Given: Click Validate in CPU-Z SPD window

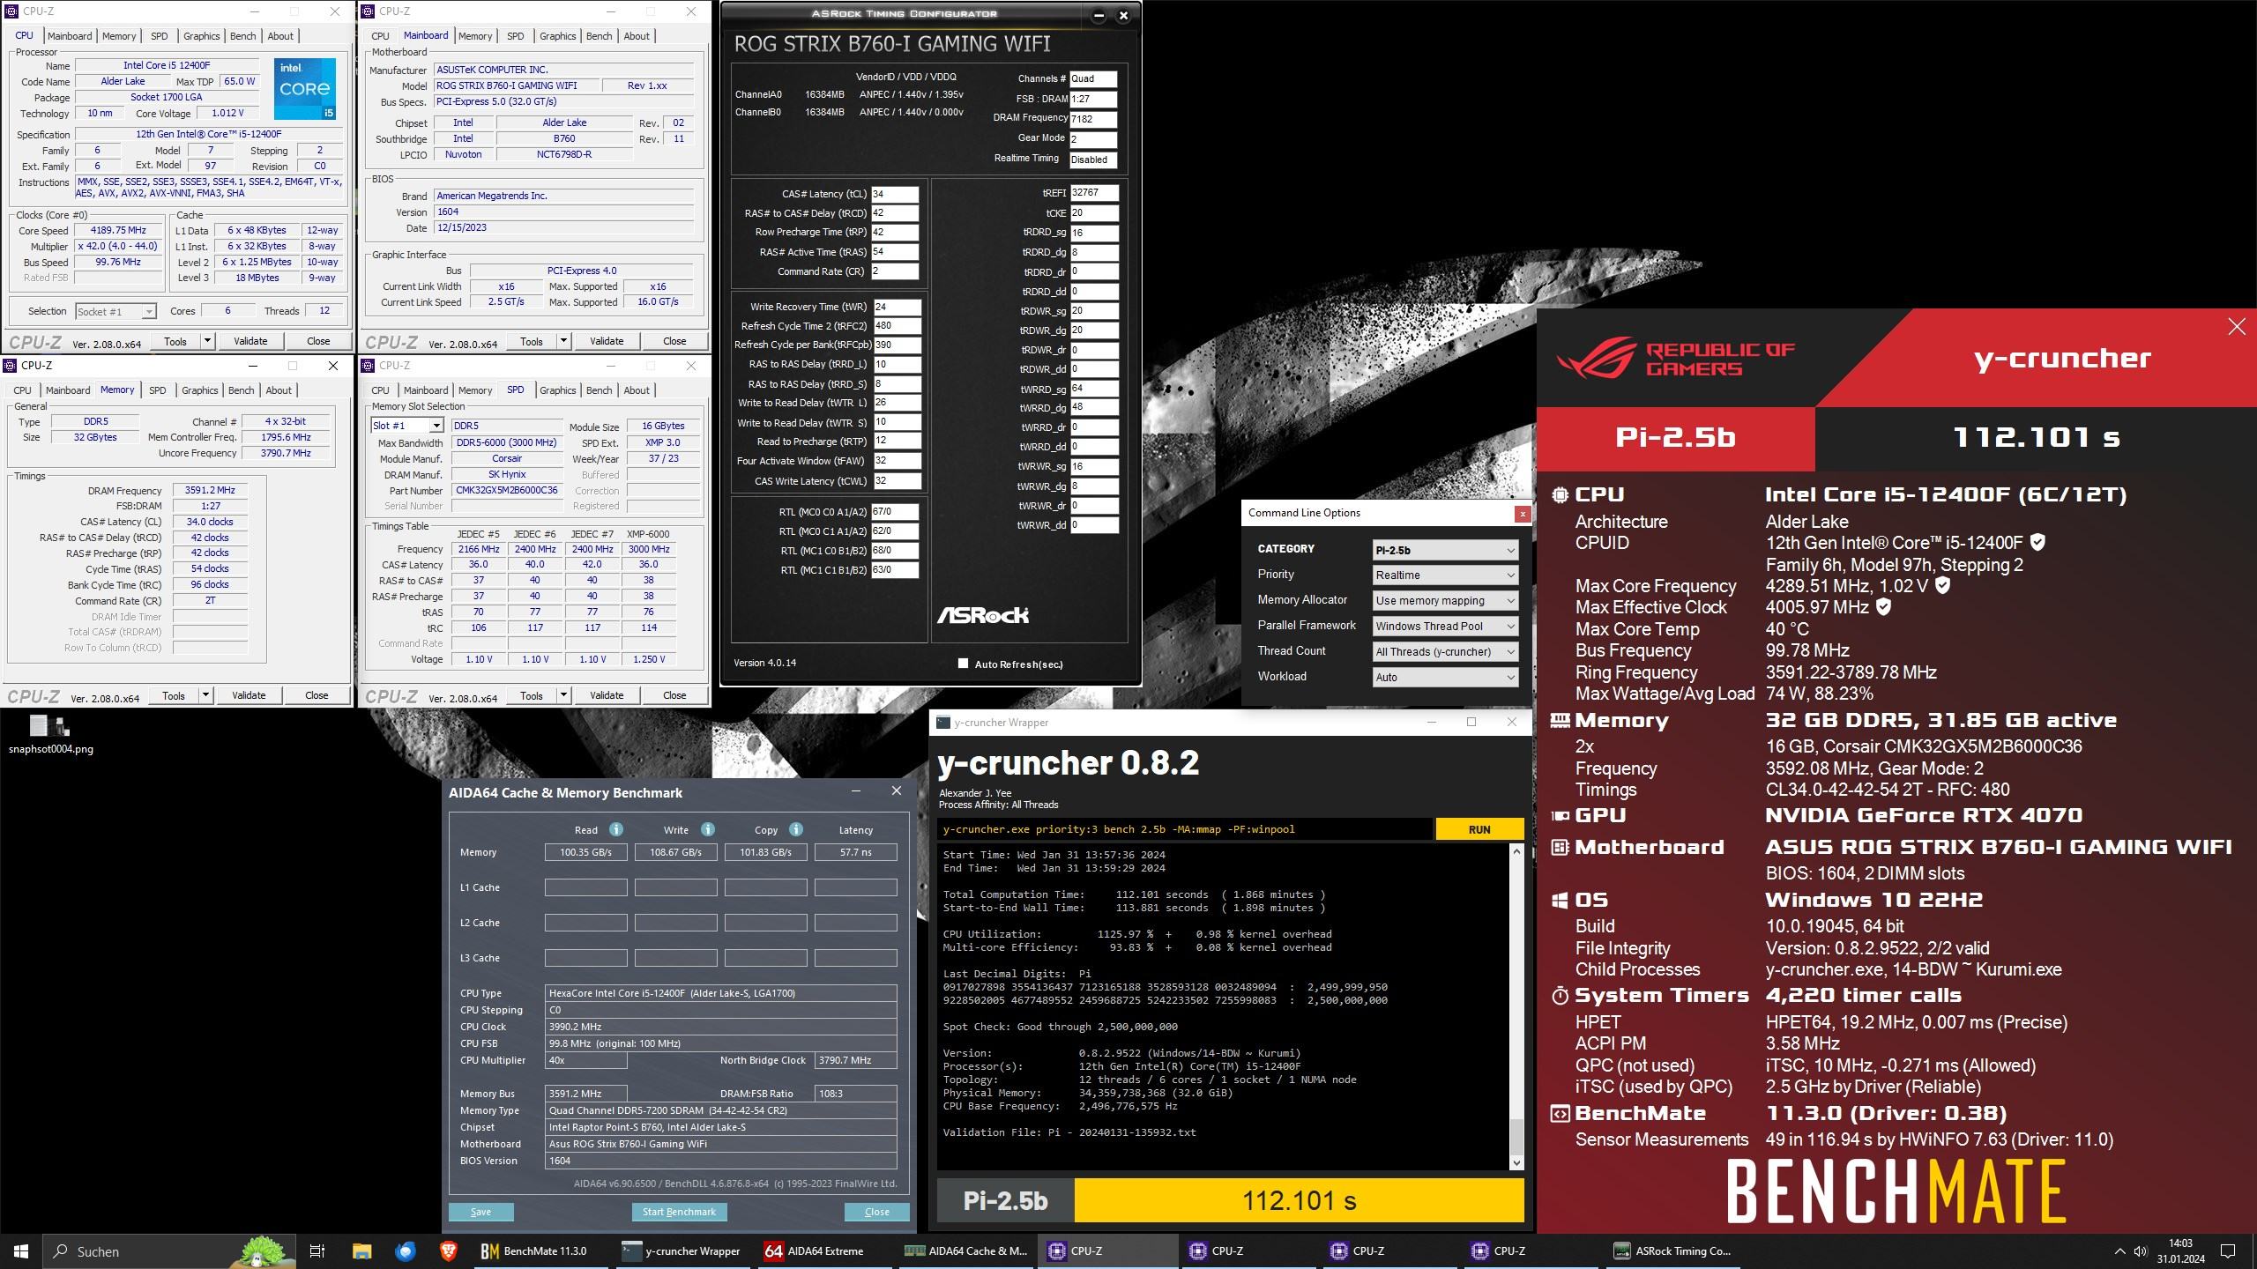Looking at the screenshot, I should point(607,695).
